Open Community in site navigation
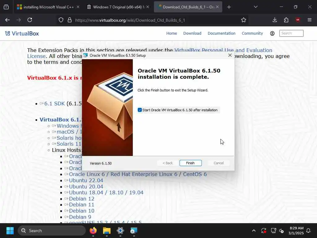Screen dimensions: 317x238 [x=252, y=33]
